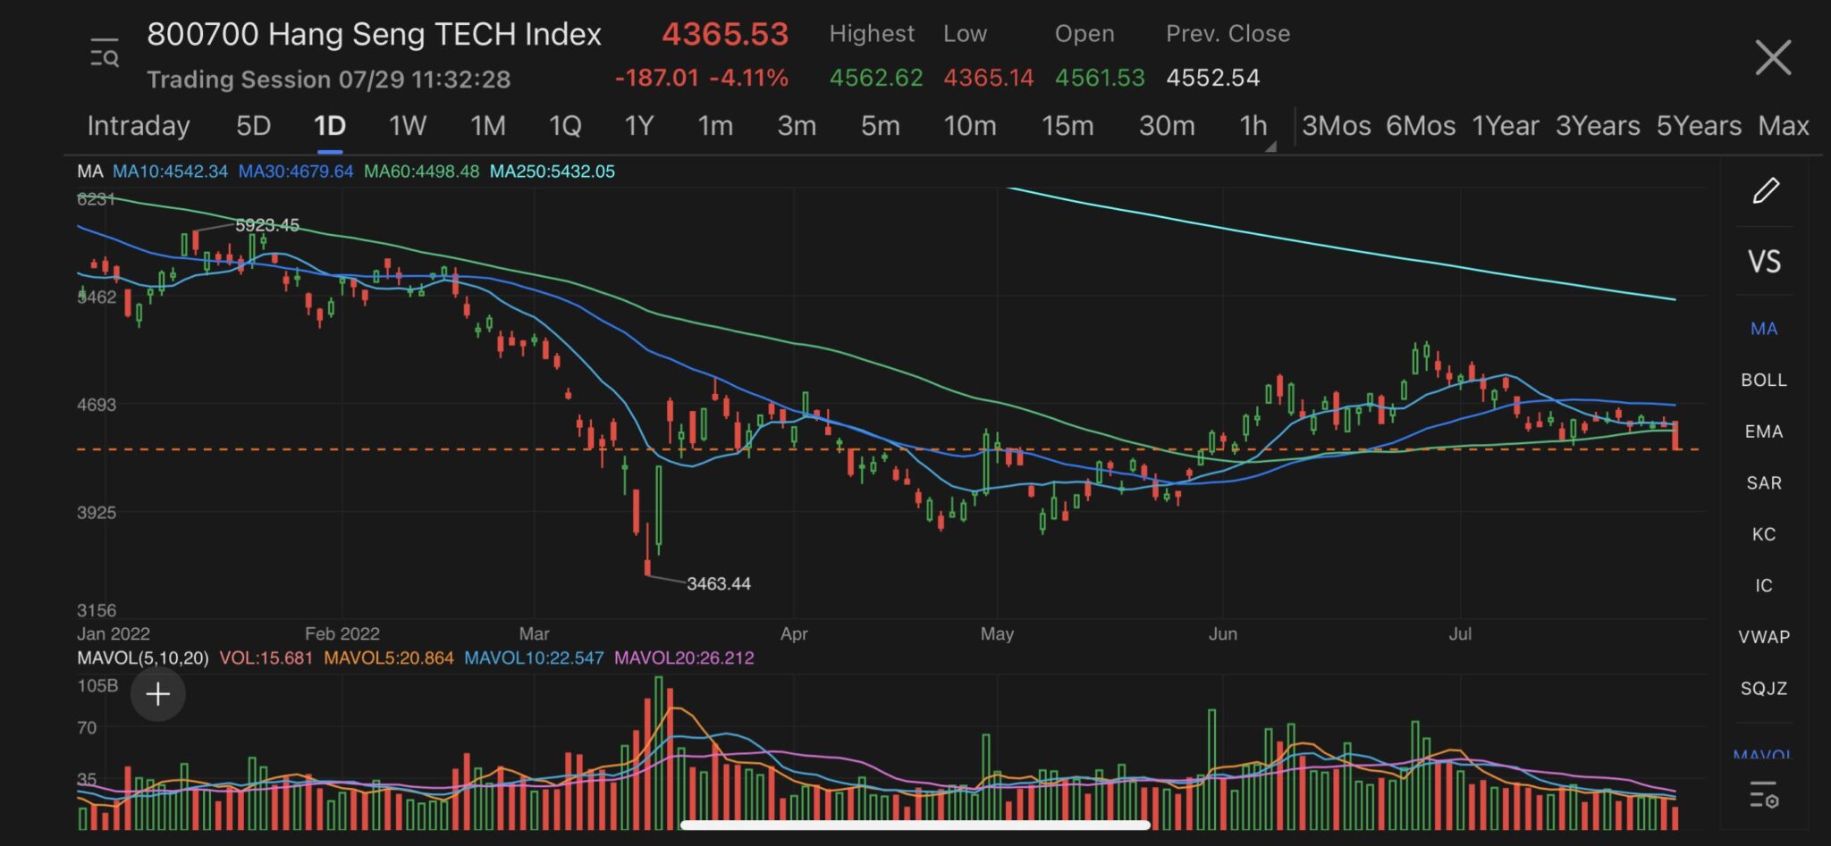Click the MAVOL20:26.212 value
This screenshot has height=846, width=1831.
684,658
